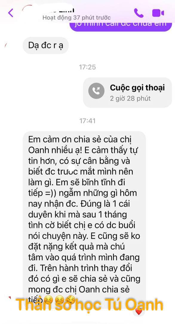Screen dimensions: 175x324
Task: Tap the call icon in Cuộc gọi thoại bubble
Action: (96, 91)
